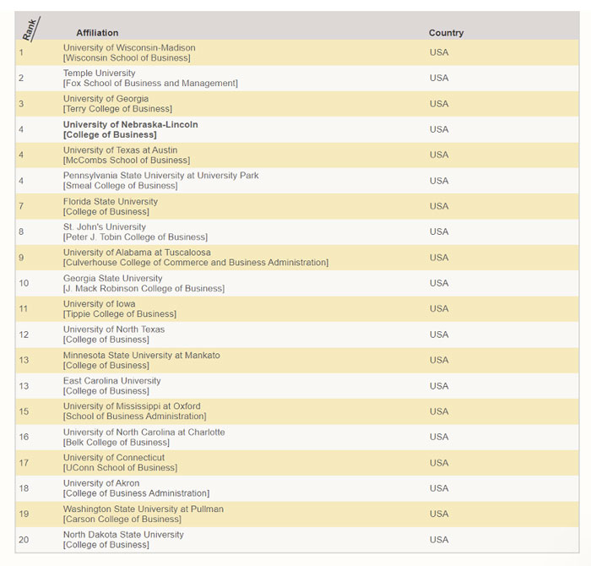Click [Terry College of Business] text
Image resolution: width=591 pixels, height=566 pixels.
click(x=117, y=109)
